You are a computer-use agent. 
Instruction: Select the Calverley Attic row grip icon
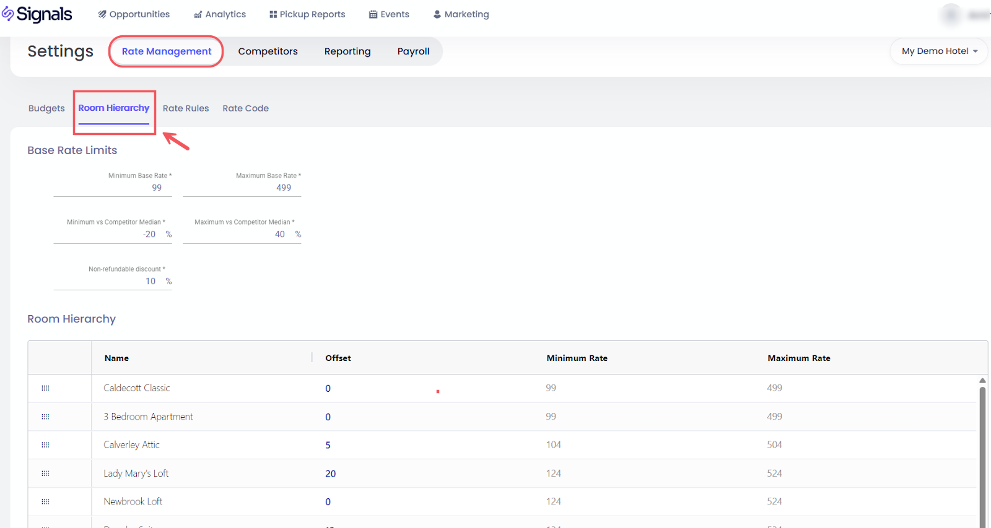45,445
